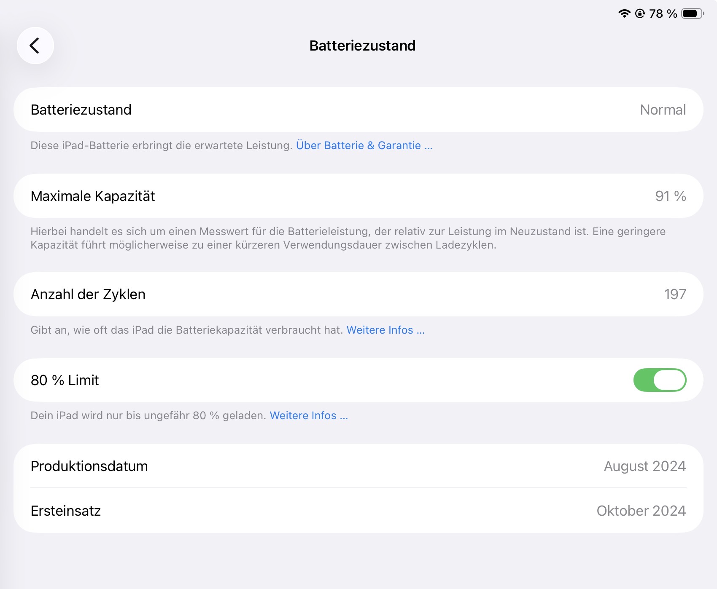Select the Anzahl der Zyklen label
This screenshot has height=589, width=717.
[x=88, y=294]
